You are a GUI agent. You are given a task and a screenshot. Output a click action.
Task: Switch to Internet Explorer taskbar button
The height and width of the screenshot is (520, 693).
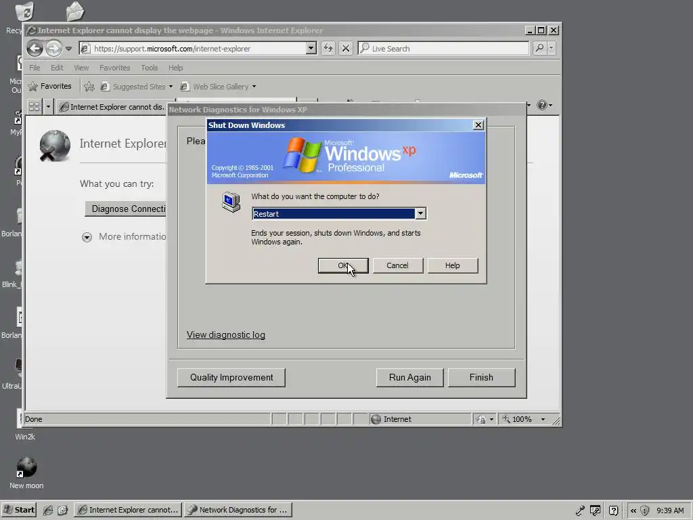click(x=128, y=510)
